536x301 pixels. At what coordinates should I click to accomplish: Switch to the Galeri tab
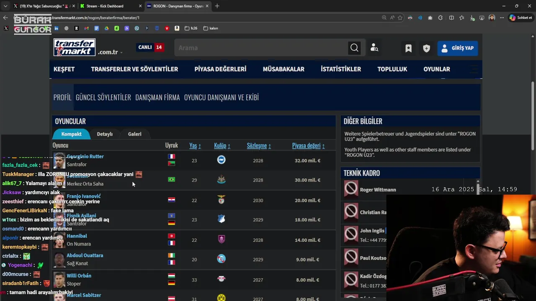coord(135,134)
